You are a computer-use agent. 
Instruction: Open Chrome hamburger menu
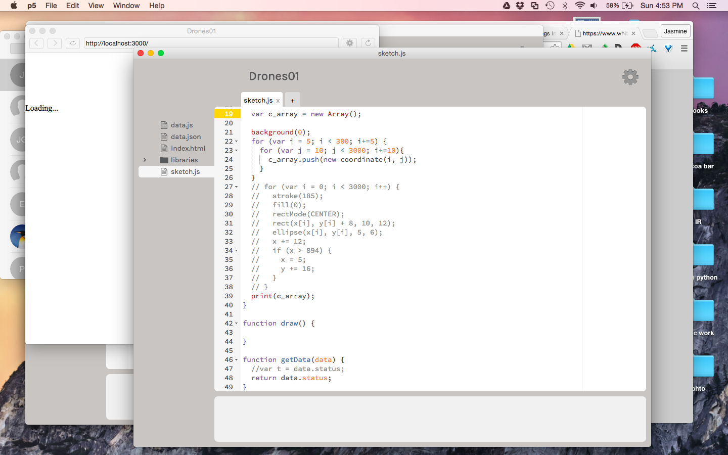684,49
